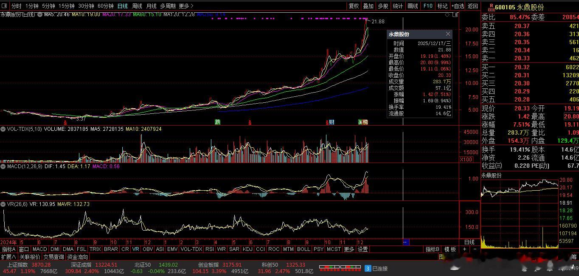Choose the FSL indicator tab
Screen dimensions: 579x276
point(82,249)
